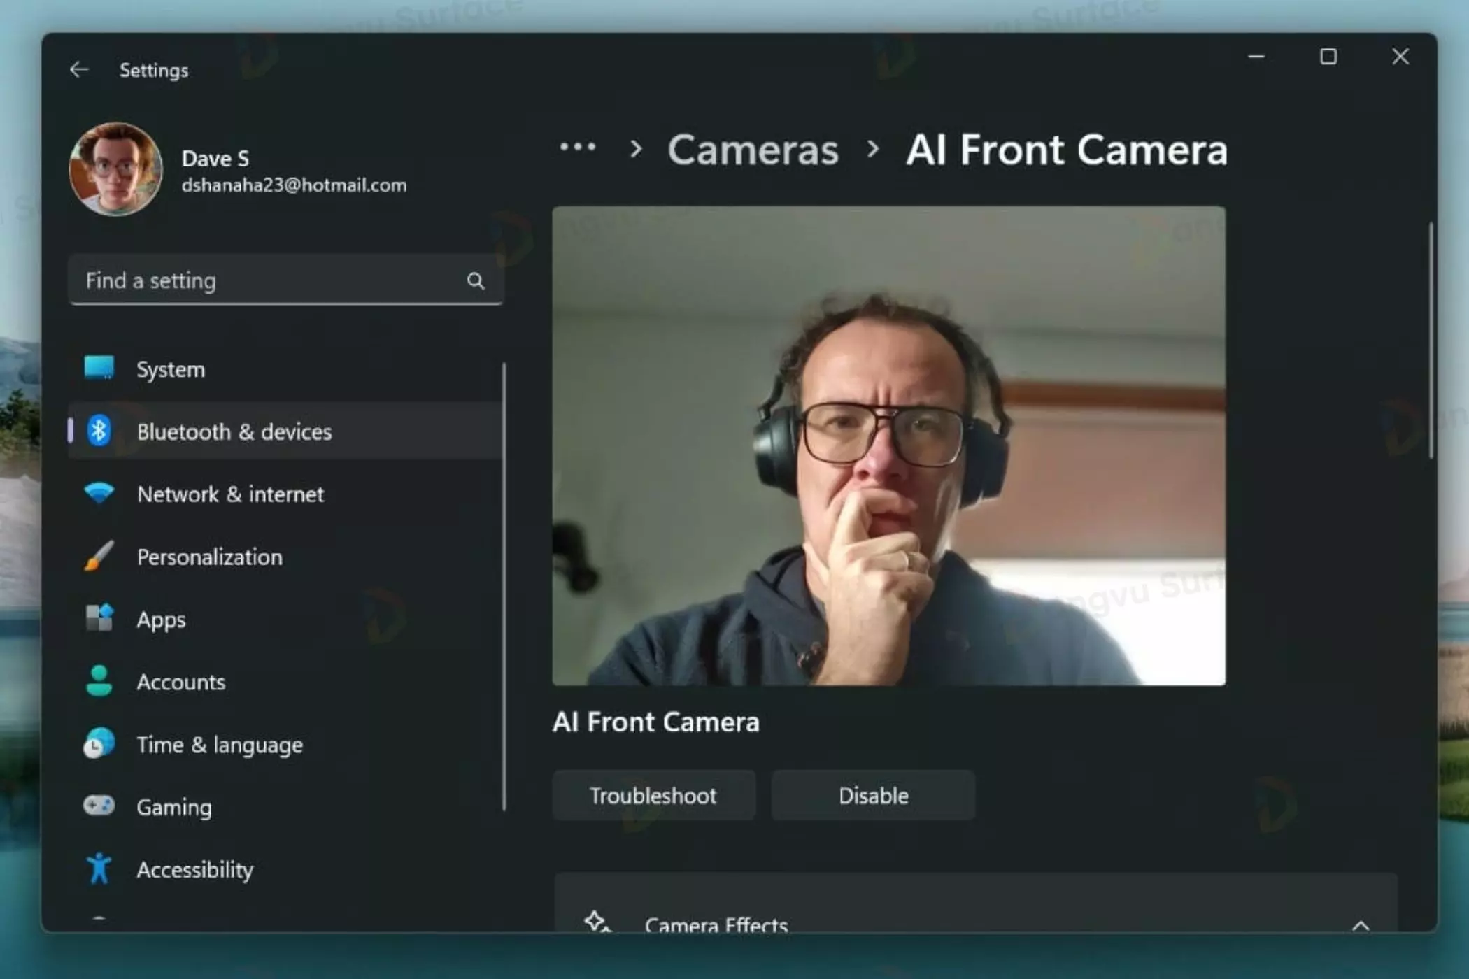Disable the AI Front Camera

tap(872, 795)
